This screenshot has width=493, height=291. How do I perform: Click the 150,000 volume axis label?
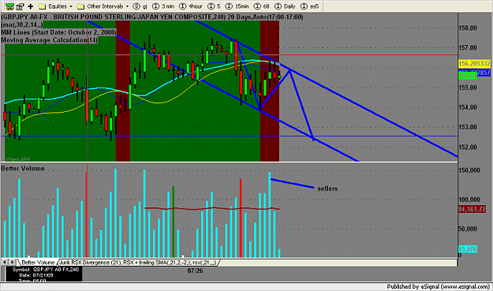click(x=469, y=170)
